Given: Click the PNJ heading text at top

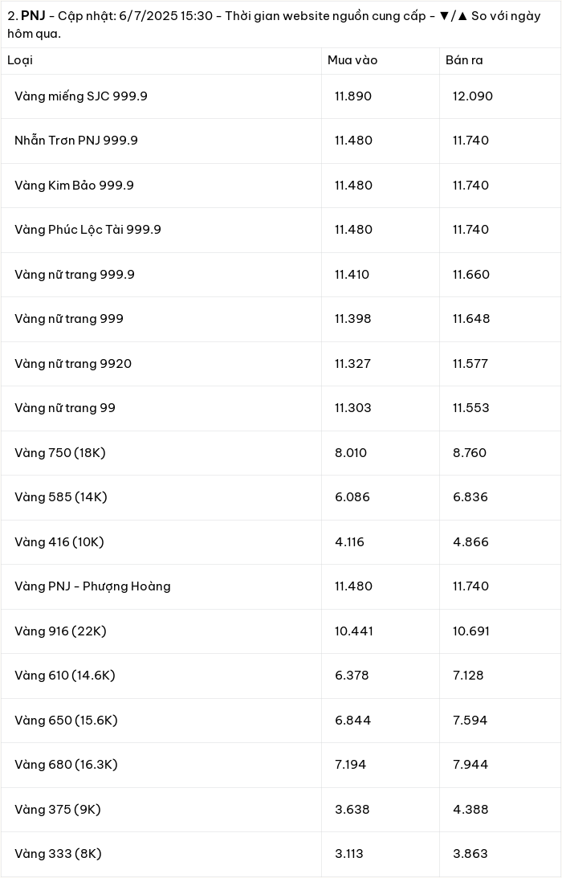Looking at the screenshot, I should (33, 16).
